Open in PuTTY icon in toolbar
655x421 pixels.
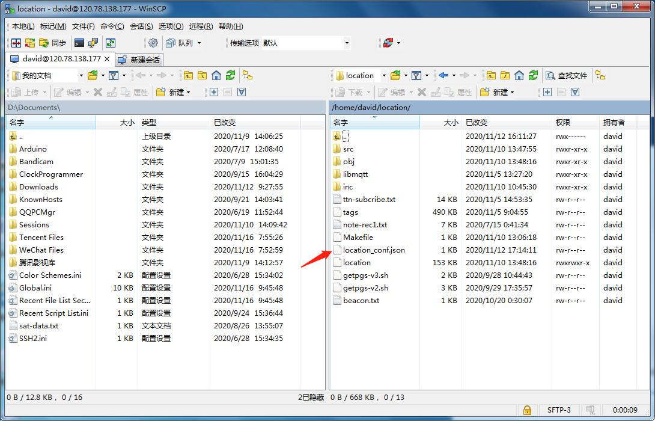(93, 43)
